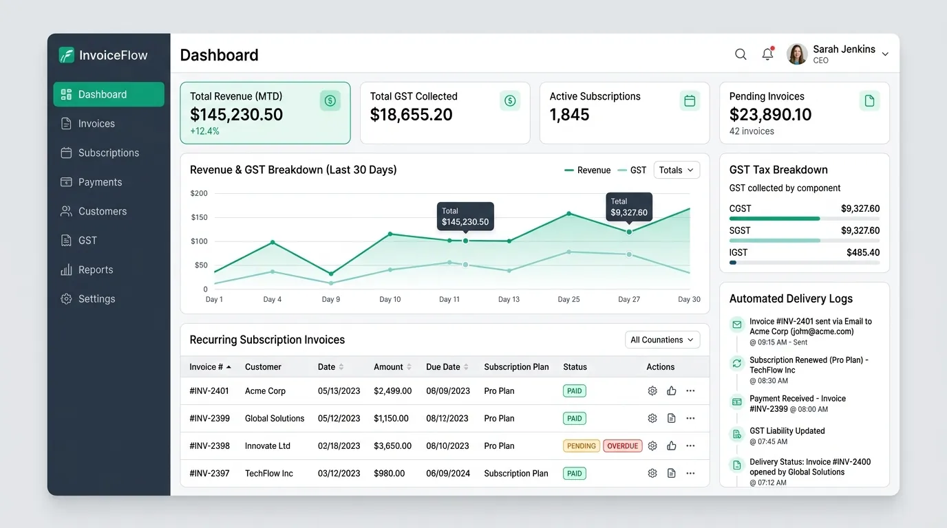Image resolution: width=947 pixels, height=528 pixels.
Task: Click the document icon on Pending Invoices card
Action: pos(869,101)
